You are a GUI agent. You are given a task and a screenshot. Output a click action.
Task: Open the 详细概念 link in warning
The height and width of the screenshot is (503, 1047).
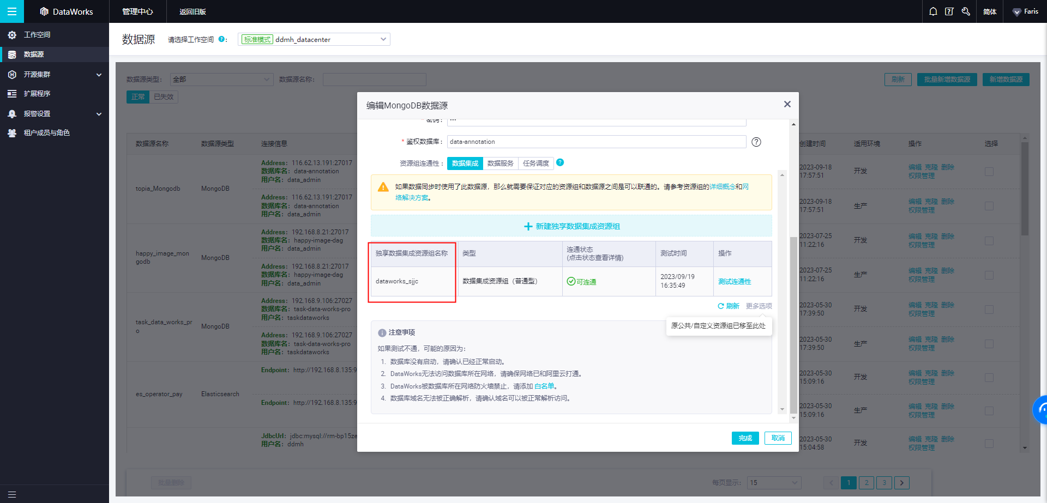click(723, 187)
